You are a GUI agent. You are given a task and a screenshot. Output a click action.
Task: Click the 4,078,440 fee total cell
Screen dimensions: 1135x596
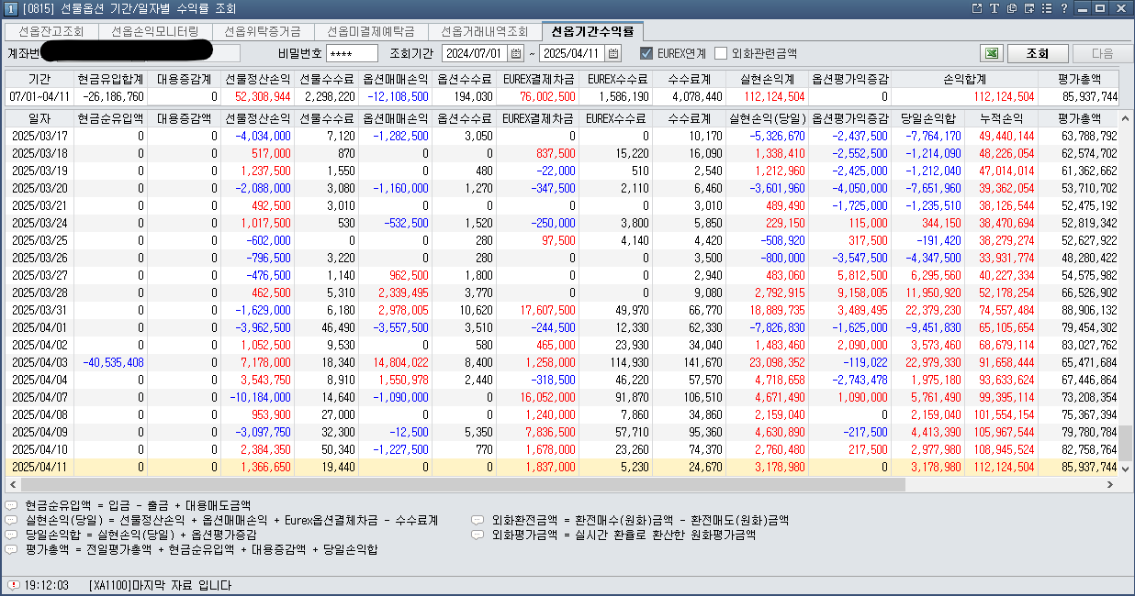[x=689, y=96]
